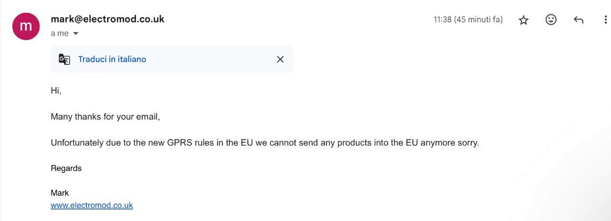Open the www.electromod.co.uk signature link
The width and height of the screenshot is (611, 221).
(92, 205)
